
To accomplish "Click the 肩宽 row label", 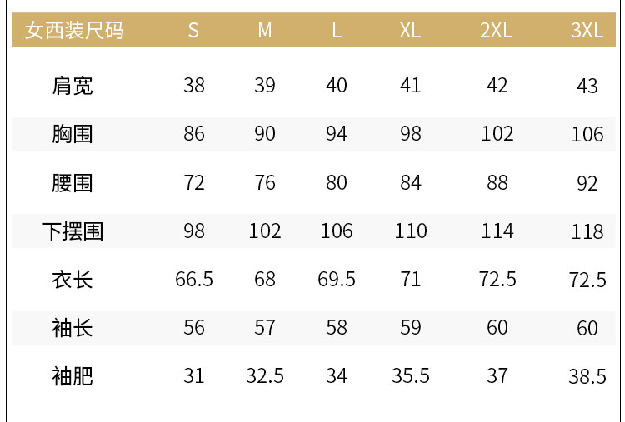I will tap(72, 86).
